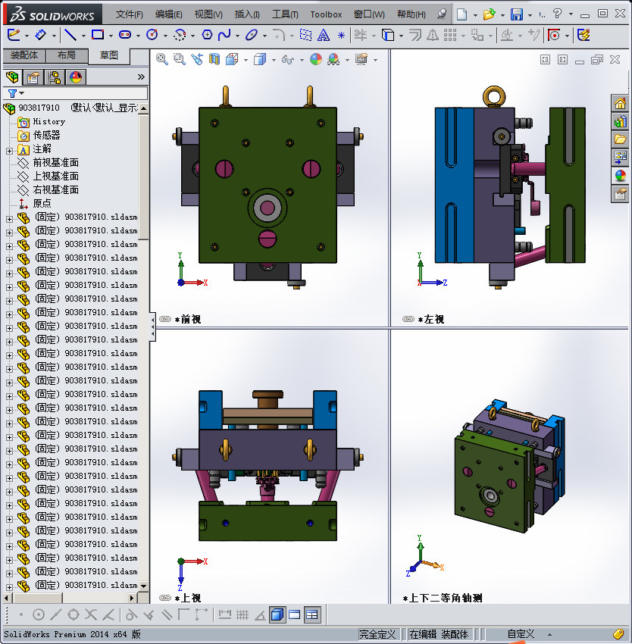Open the DisplayManager tab
This screenshot has height=644, width=632.
coord(76,77)
